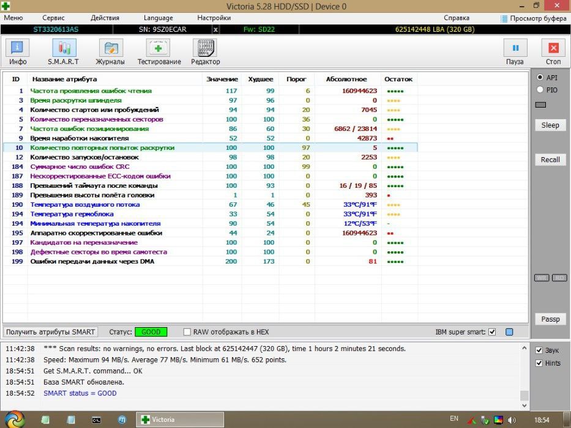
Task: Pause the scan with the Пауза button
Action: click(x=515, y=53)
